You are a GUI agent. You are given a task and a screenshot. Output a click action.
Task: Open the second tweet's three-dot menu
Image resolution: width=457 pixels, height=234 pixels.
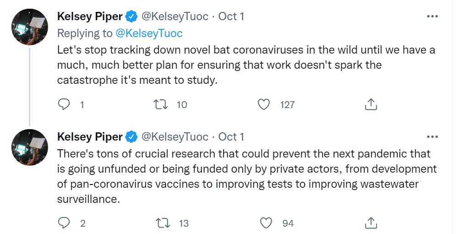pyautogui.click(x=432, y=136)
